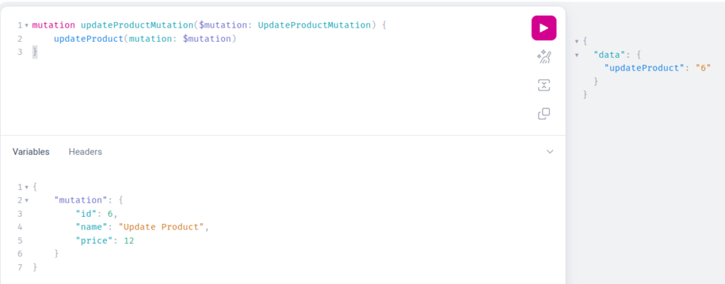Copy the query using the copy icon
The width and height of the screenshot is (725, 284).
[544, 114]
